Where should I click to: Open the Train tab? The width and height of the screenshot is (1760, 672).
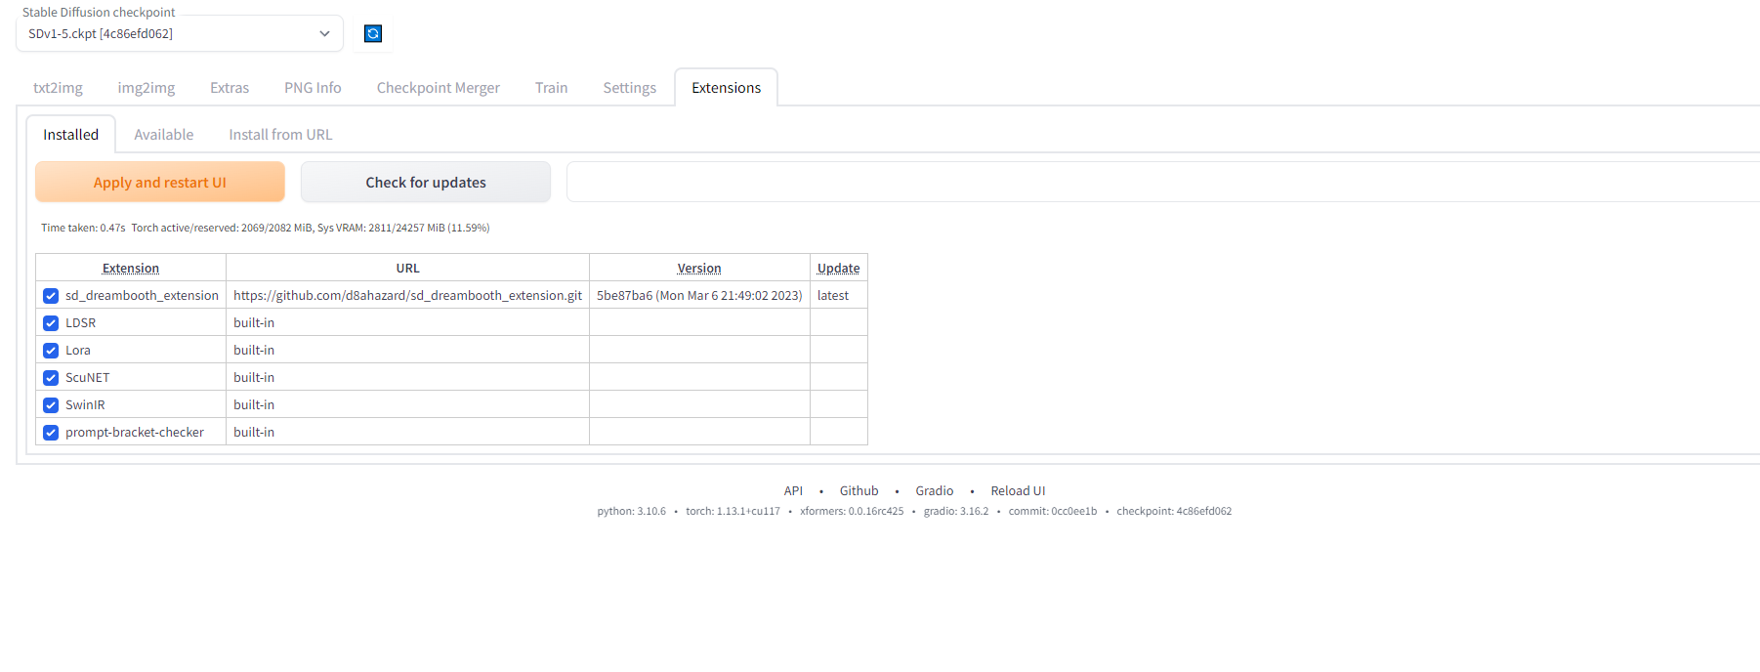[551, 88]
